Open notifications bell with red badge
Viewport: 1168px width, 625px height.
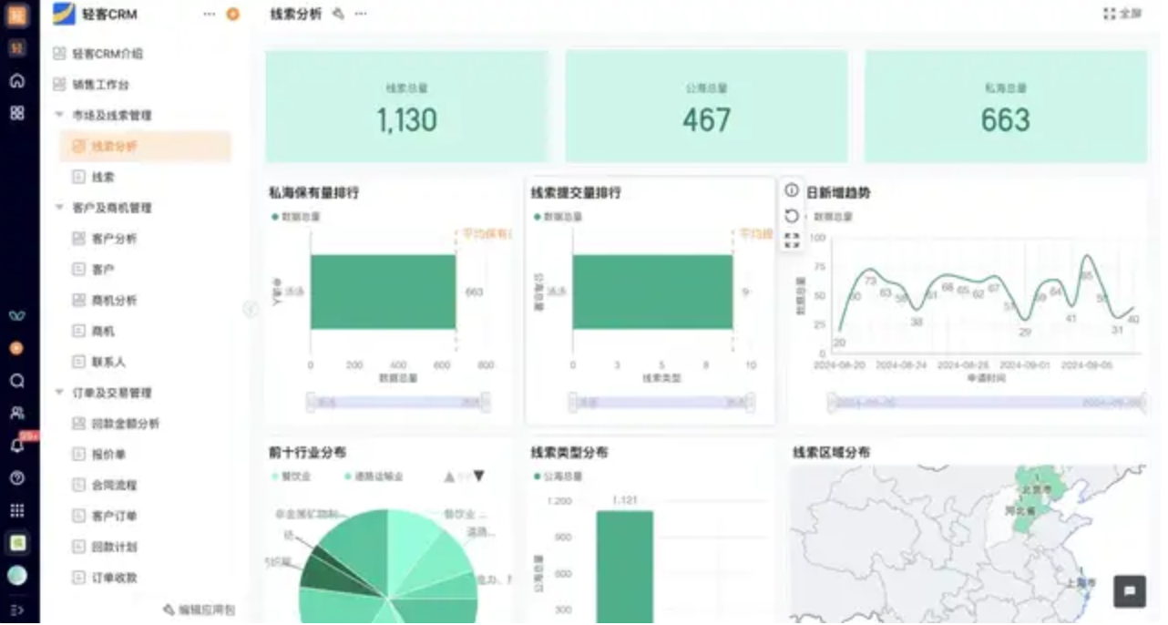pos(17,445)
